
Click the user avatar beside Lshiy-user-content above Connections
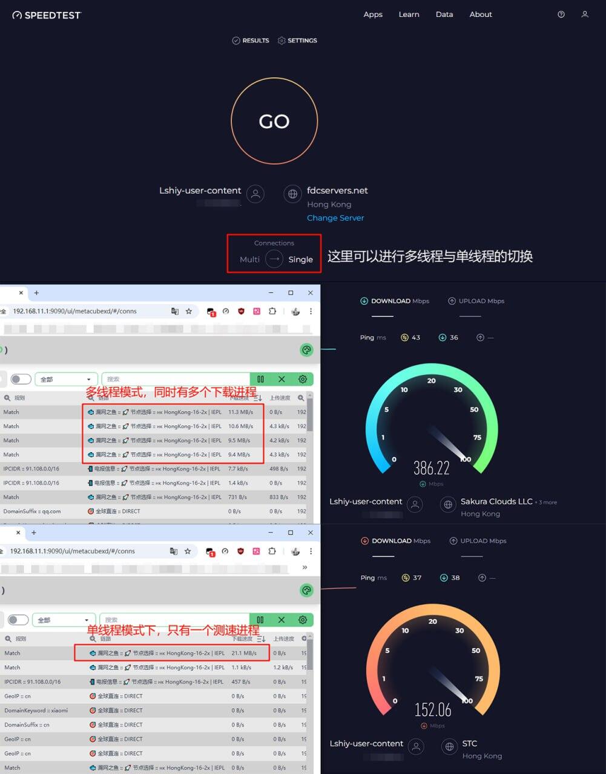tap(255, 194)
